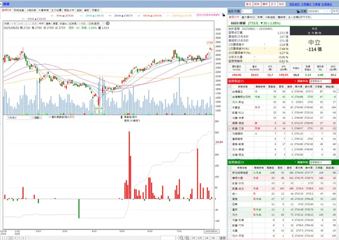This screenshot has height=240, width=339.
Task: Uncheck the 凱基-三多 broker checkbox
Action: (230, 128)
